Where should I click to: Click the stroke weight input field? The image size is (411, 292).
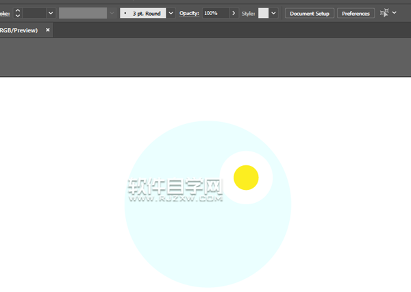point(34,13)
